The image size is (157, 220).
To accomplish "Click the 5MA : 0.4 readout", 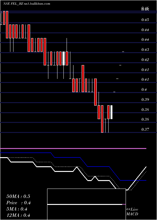I will pyautogui.click(x=17, y=209).
